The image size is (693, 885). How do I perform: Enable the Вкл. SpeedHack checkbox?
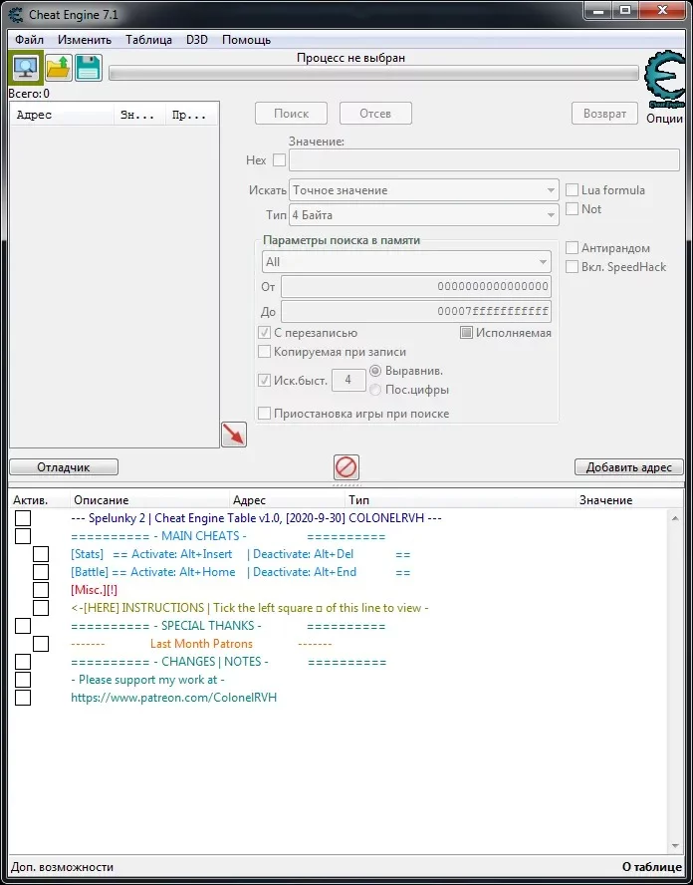tap(572, 266)
